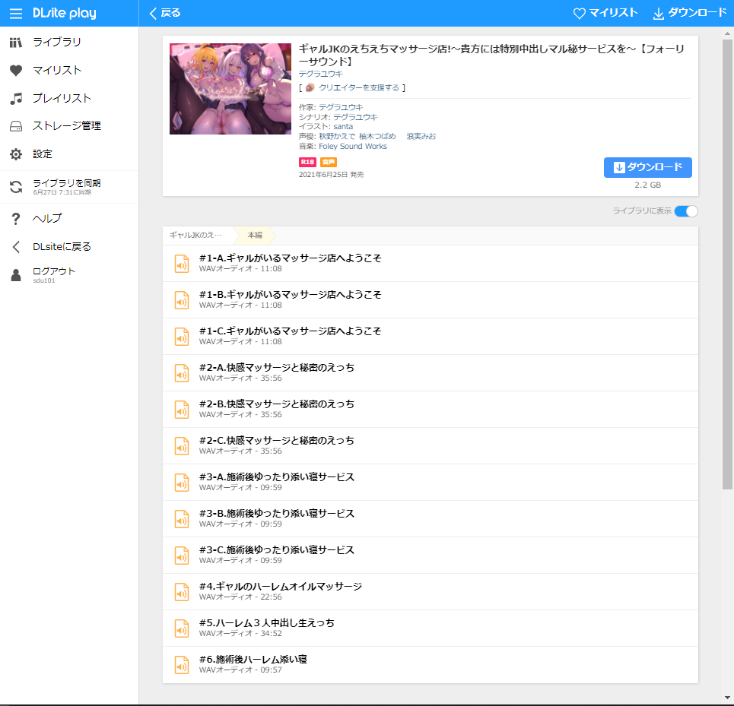Open voice actor 浪実みお link
This screenshot has height=706, width=734.
(421, 137)
